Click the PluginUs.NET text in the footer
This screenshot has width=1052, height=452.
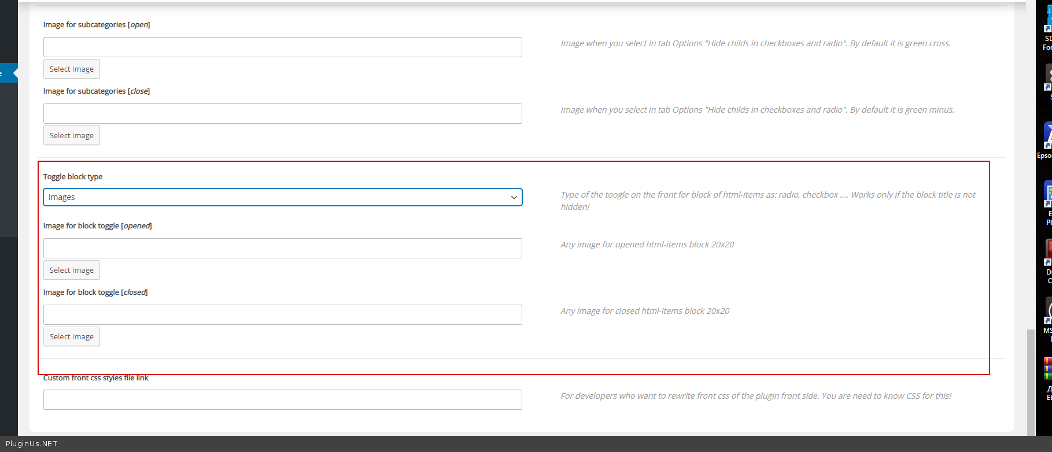(32, 444)
